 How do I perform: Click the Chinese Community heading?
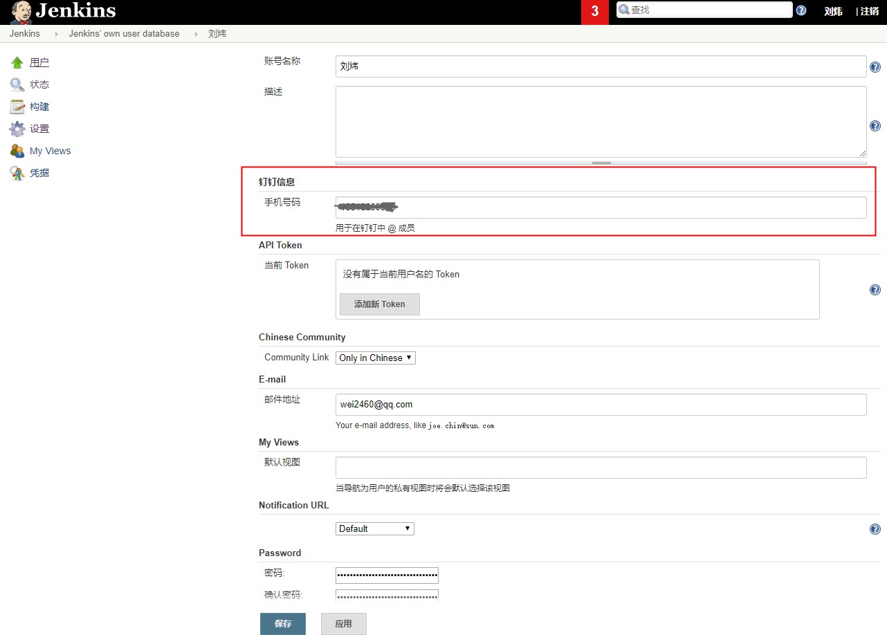(302, 338)
